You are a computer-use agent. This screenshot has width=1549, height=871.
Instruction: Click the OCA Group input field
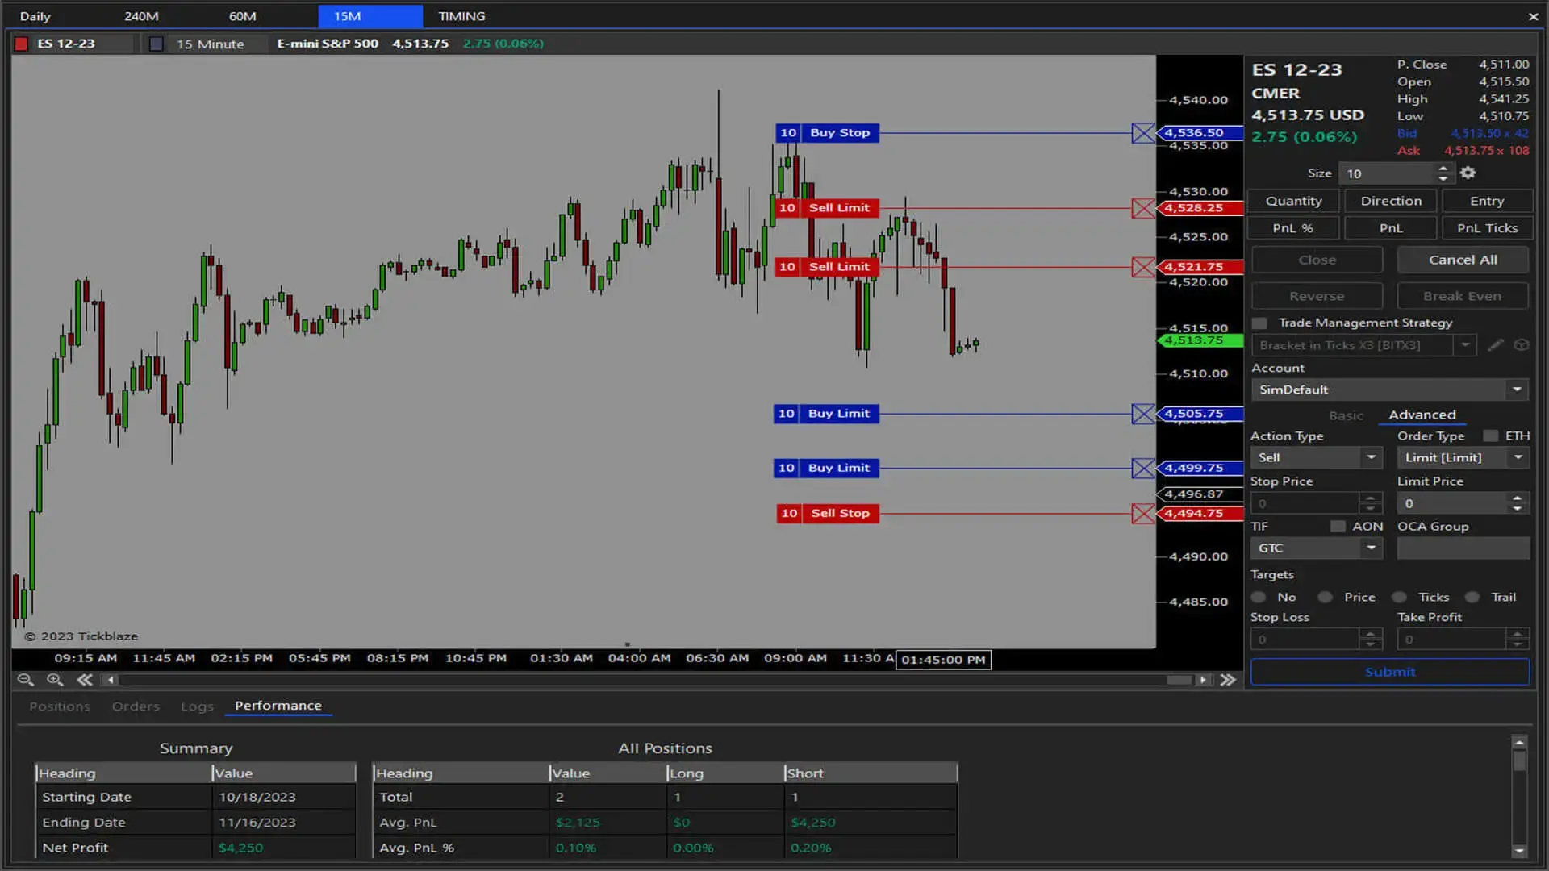(x=1463, y=548)
